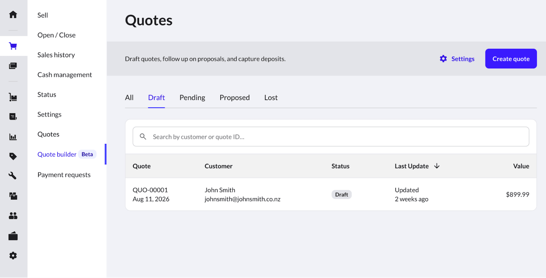The image size is (546, 278).
Task: Sort by the Value column header
Action: coord(521,166)
